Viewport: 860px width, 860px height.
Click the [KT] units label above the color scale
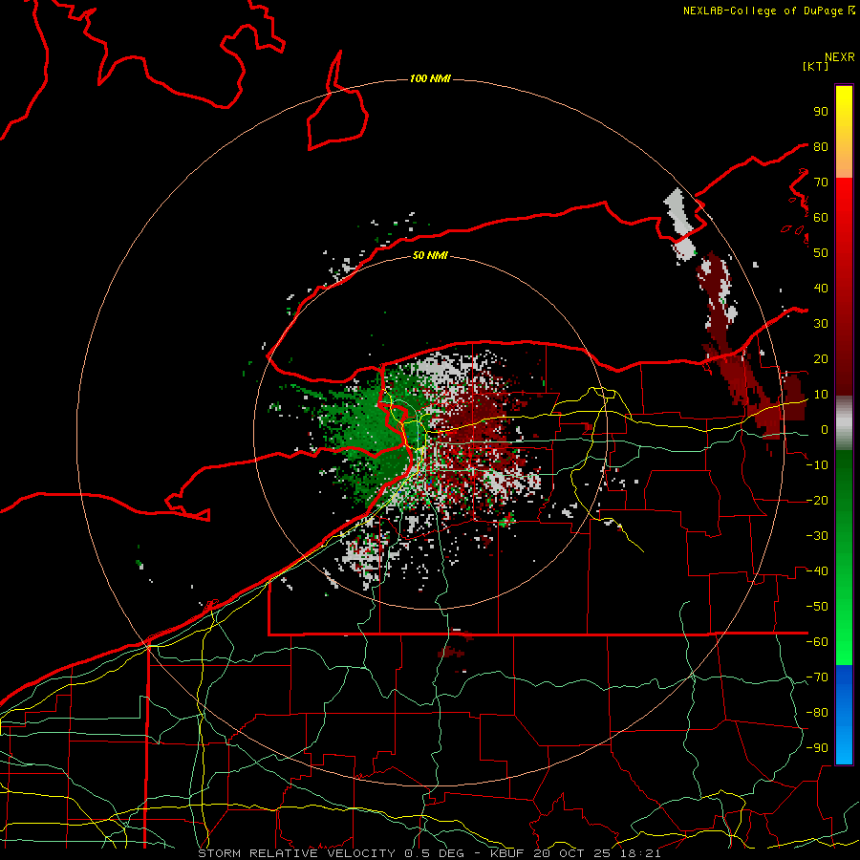[x=815, y=66]
